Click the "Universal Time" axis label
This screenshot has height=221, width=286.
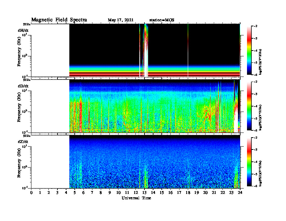[136, 198]
